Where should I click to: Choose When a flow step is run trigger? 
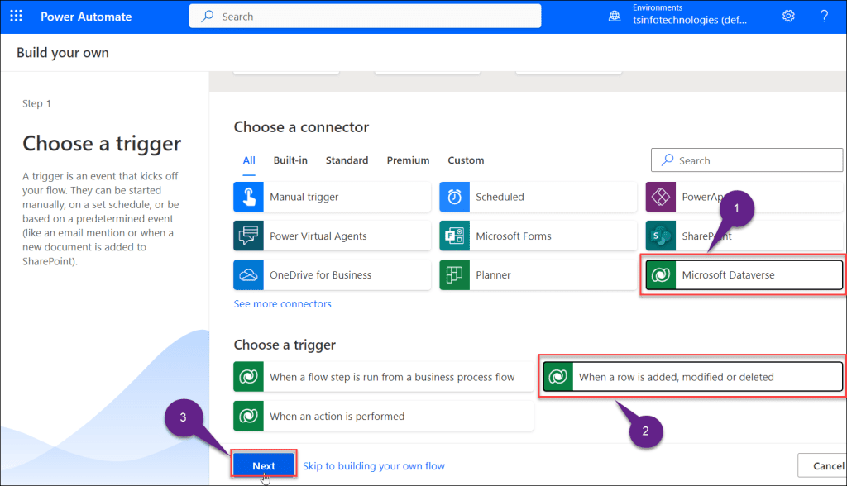tap(384, 377)
